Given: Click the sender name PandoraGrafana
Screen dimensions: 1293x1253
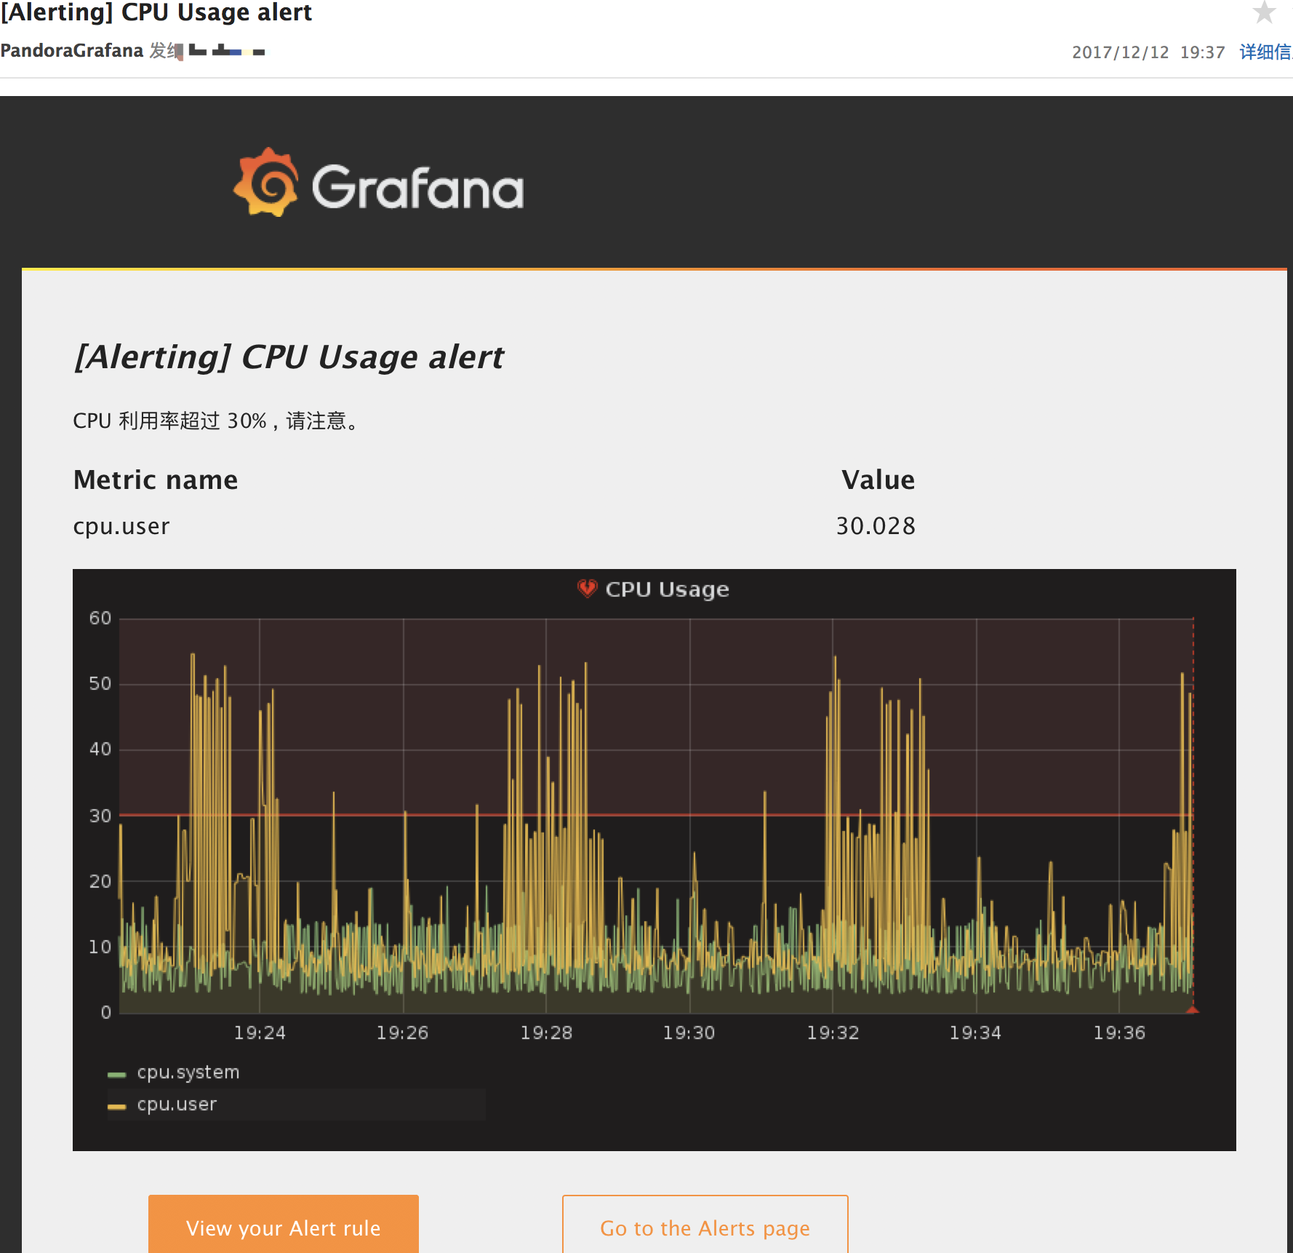Looking at the screenshot, I should click(x=71, y=50).
